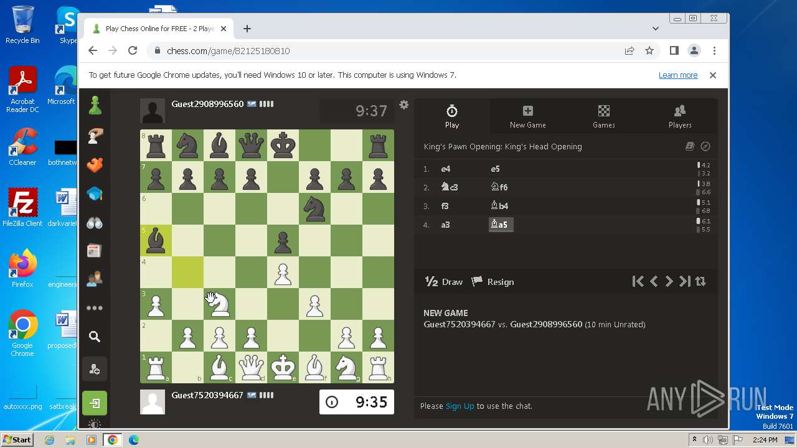The height and width of the screenshot is (448, 797).
Task: Open the Learn graduation cap icon
Action: point(95,194)
